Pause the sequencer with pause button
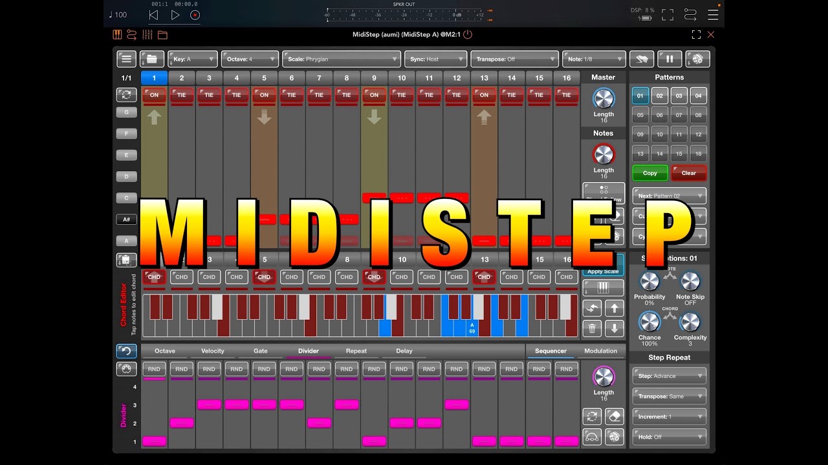The width and height of the screenshot is (828, 465). (670, 59)
